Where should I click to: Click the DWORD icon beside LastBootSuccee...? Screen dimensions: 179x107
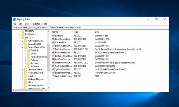[x=53, y=59]
